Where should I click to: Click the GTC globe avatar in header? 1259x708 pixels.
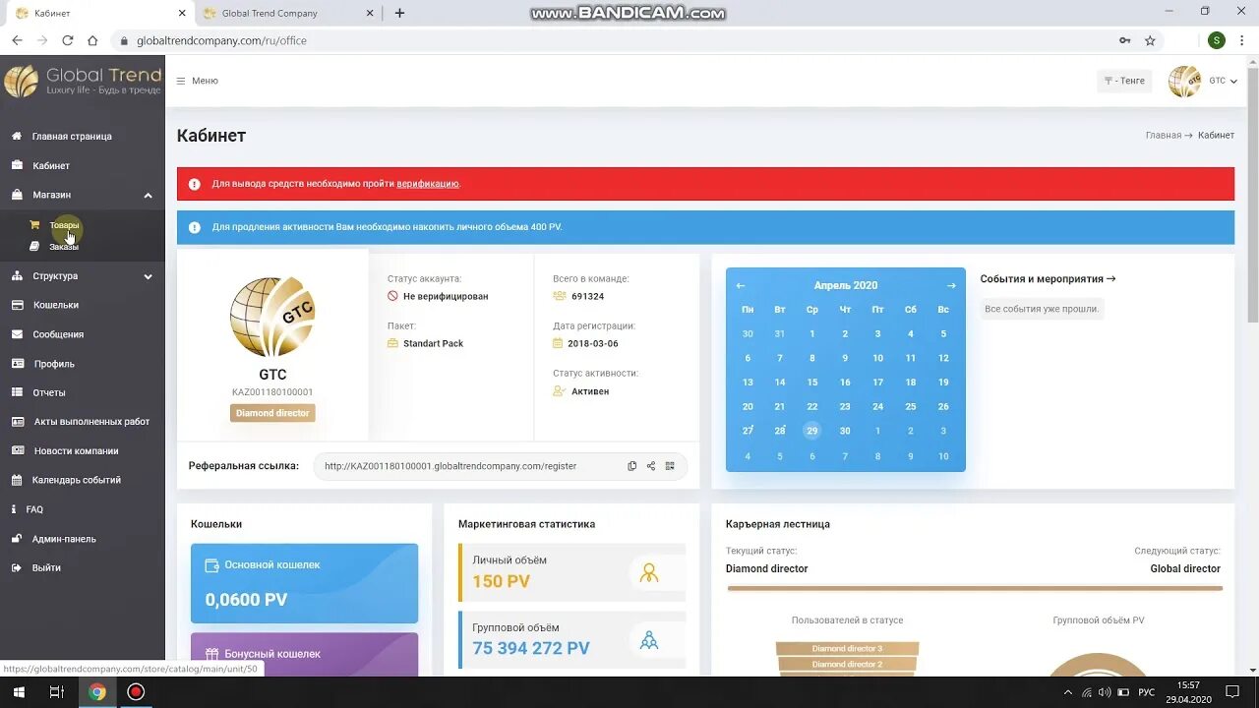[1184, 81]
